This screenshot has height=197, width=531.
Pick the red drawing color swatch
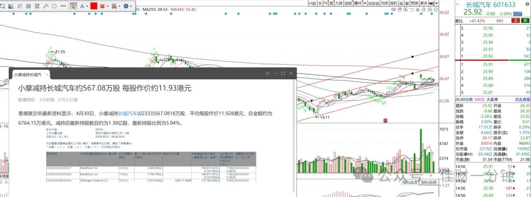[x=94, y=6]
